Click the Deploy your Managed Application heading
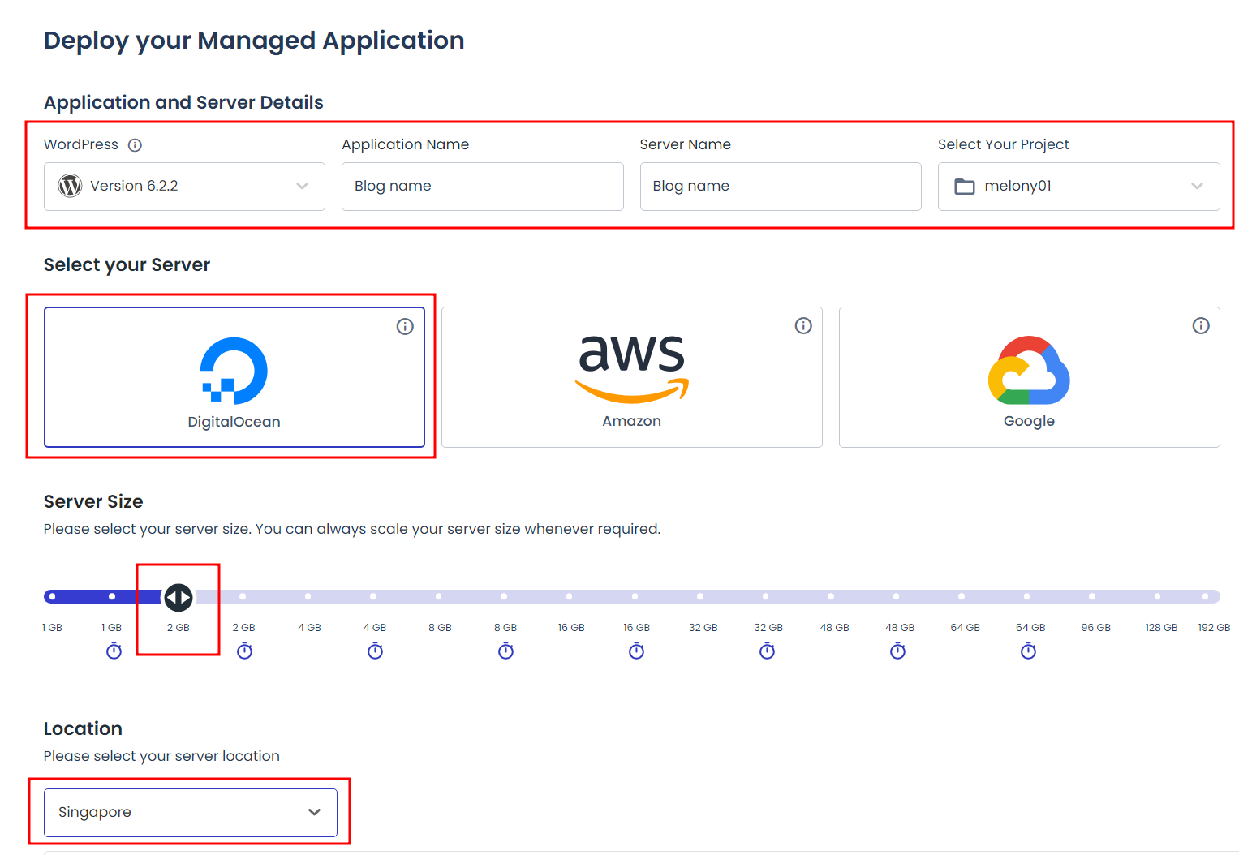This screenshot has width=1239, height=855. pyautogui.click(x=254, y=41)
